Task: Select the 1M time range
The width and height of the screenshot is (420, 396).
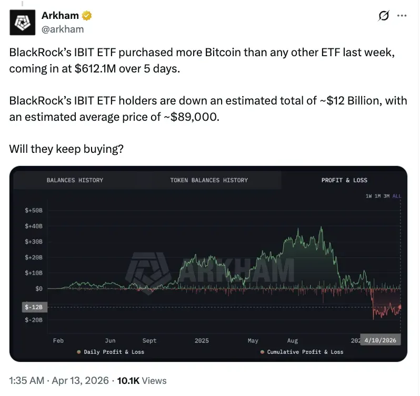Action: (x=377, y=196)
